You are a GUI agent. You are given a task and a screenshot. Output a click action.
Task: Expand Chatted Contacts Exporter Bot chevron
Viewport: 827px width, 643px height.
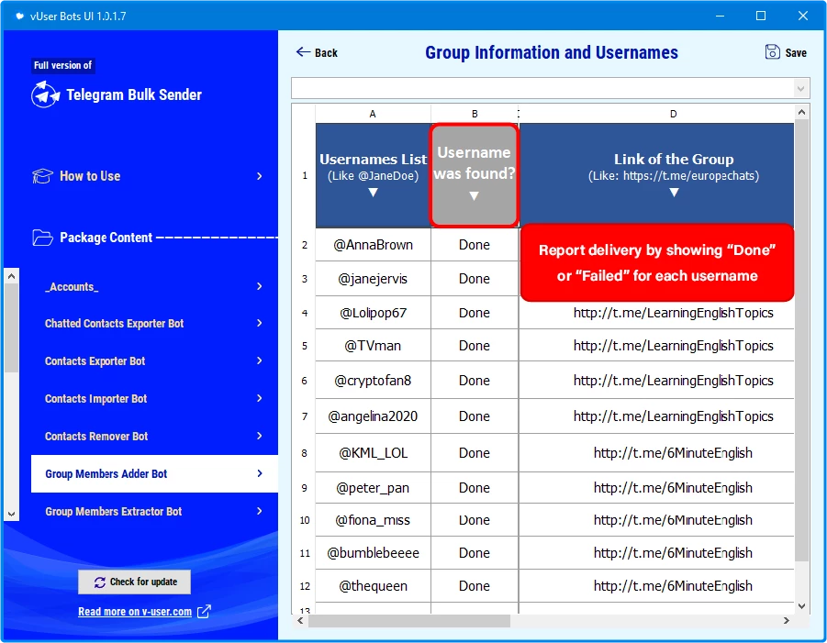coord(260,323)
